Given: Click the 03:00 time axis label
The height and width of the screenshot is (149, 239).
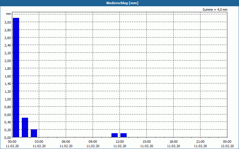Looking at the screenshot, I should [39, 142].
